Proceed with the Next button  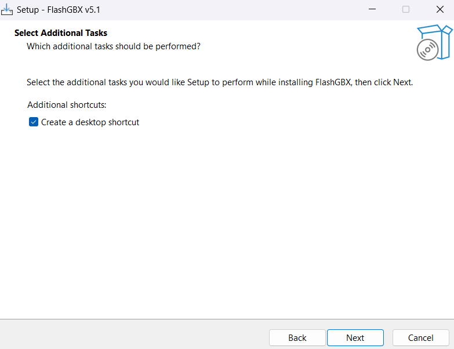[355, 337]
